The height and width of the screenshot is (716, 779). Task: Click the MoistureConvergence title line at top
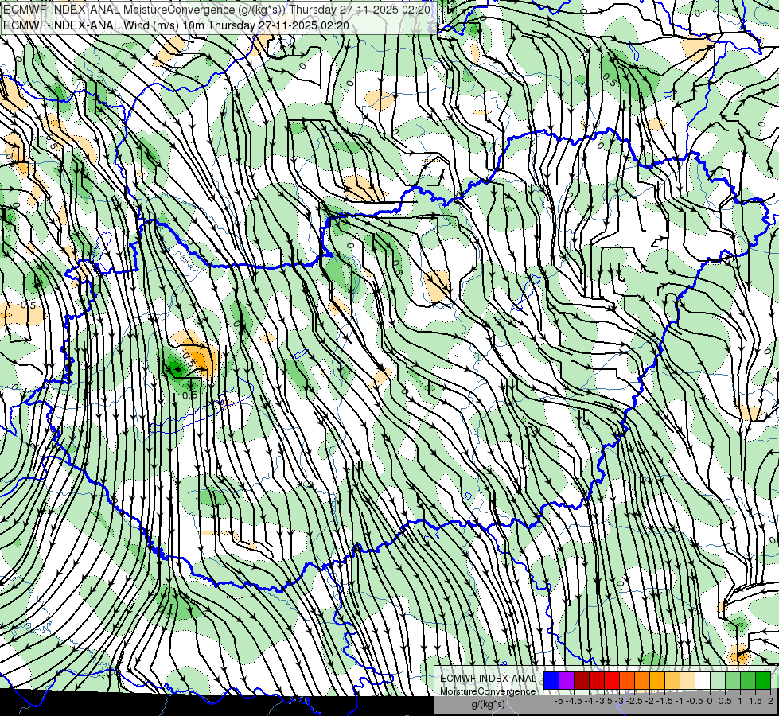217,10
